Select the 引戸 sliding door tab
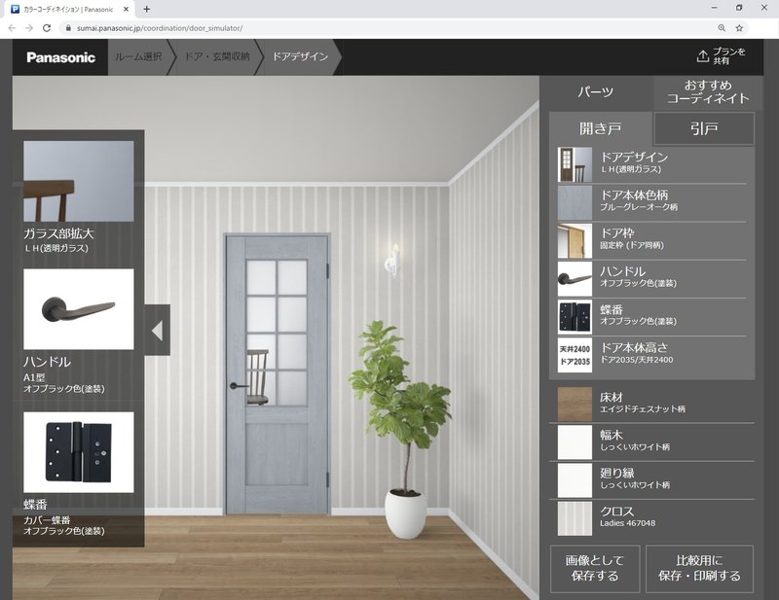The height and width of the screenshot is (600, 779). tap(704, 128)
